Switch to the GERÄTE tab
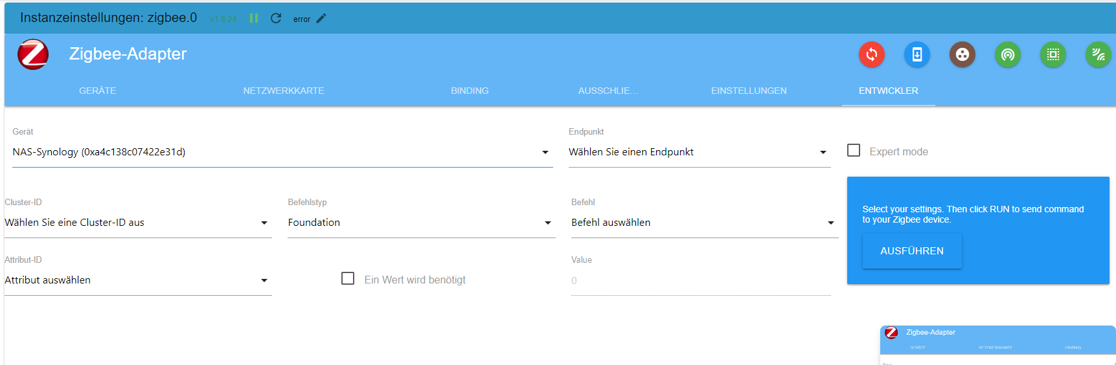This screenshot has height=365, width=1116. pyautogui.click(x=98, y=91)
